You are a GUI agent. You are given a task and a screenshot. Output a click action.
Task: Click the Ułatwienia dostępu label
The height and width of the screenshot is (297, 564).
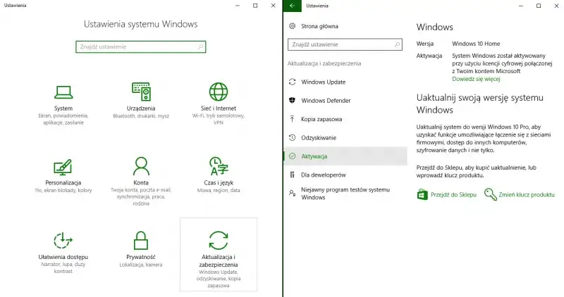[63, 257]
